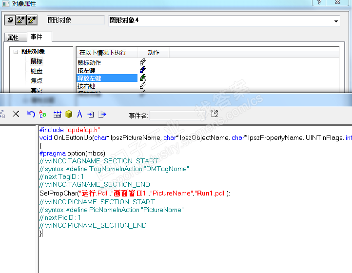Image resolution: width=352 pixels, height=273 pixels.
Task: Click the export action icon
Action: [x=102, y=114]
